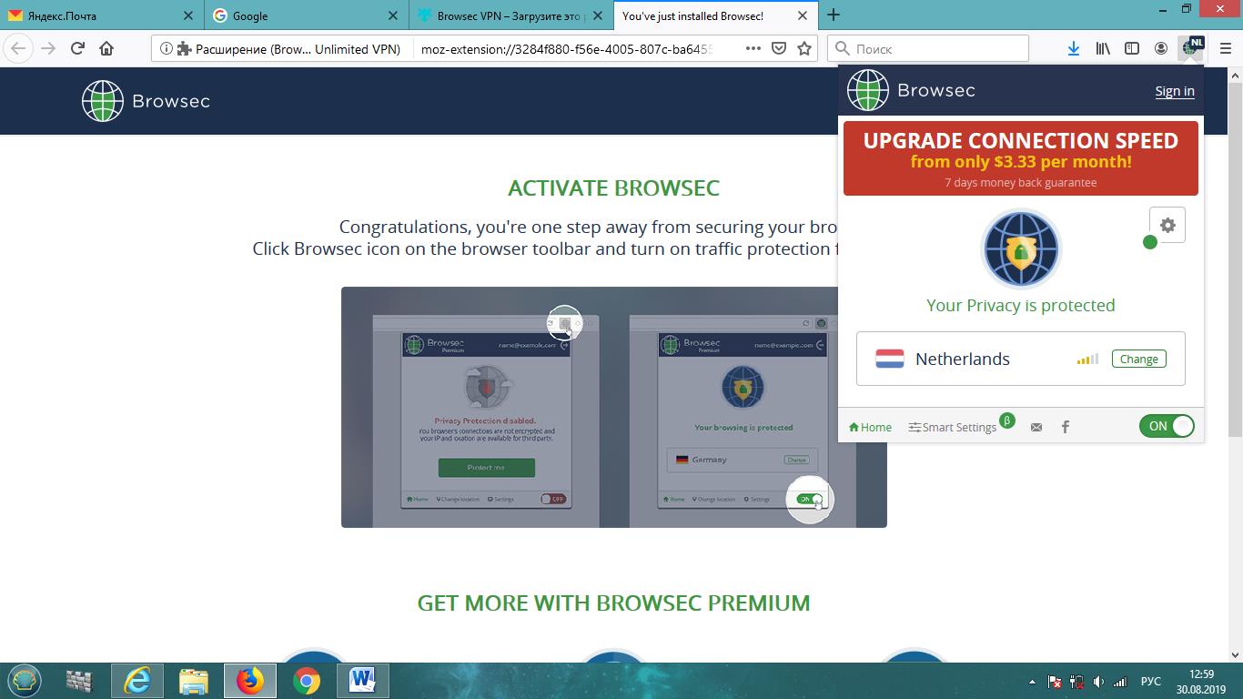This screenshot has width=1243, height=699.
Task: Click the system clock showing 12:59
Action: [x=1201, y=674]
